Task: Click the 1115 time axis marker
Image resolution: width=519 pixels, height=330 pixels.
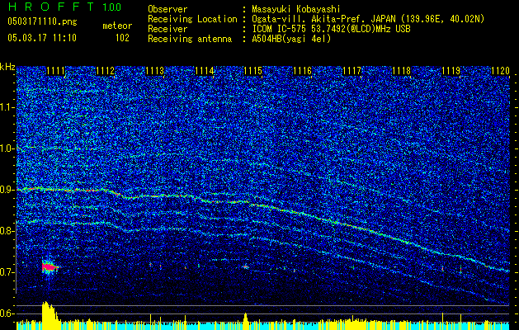Action: click(252, 70)
